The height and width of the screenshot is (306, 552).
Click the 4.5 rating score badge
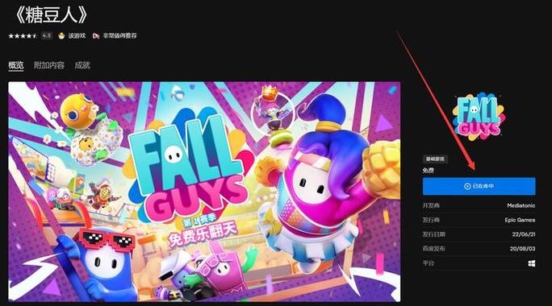point(47,35)
